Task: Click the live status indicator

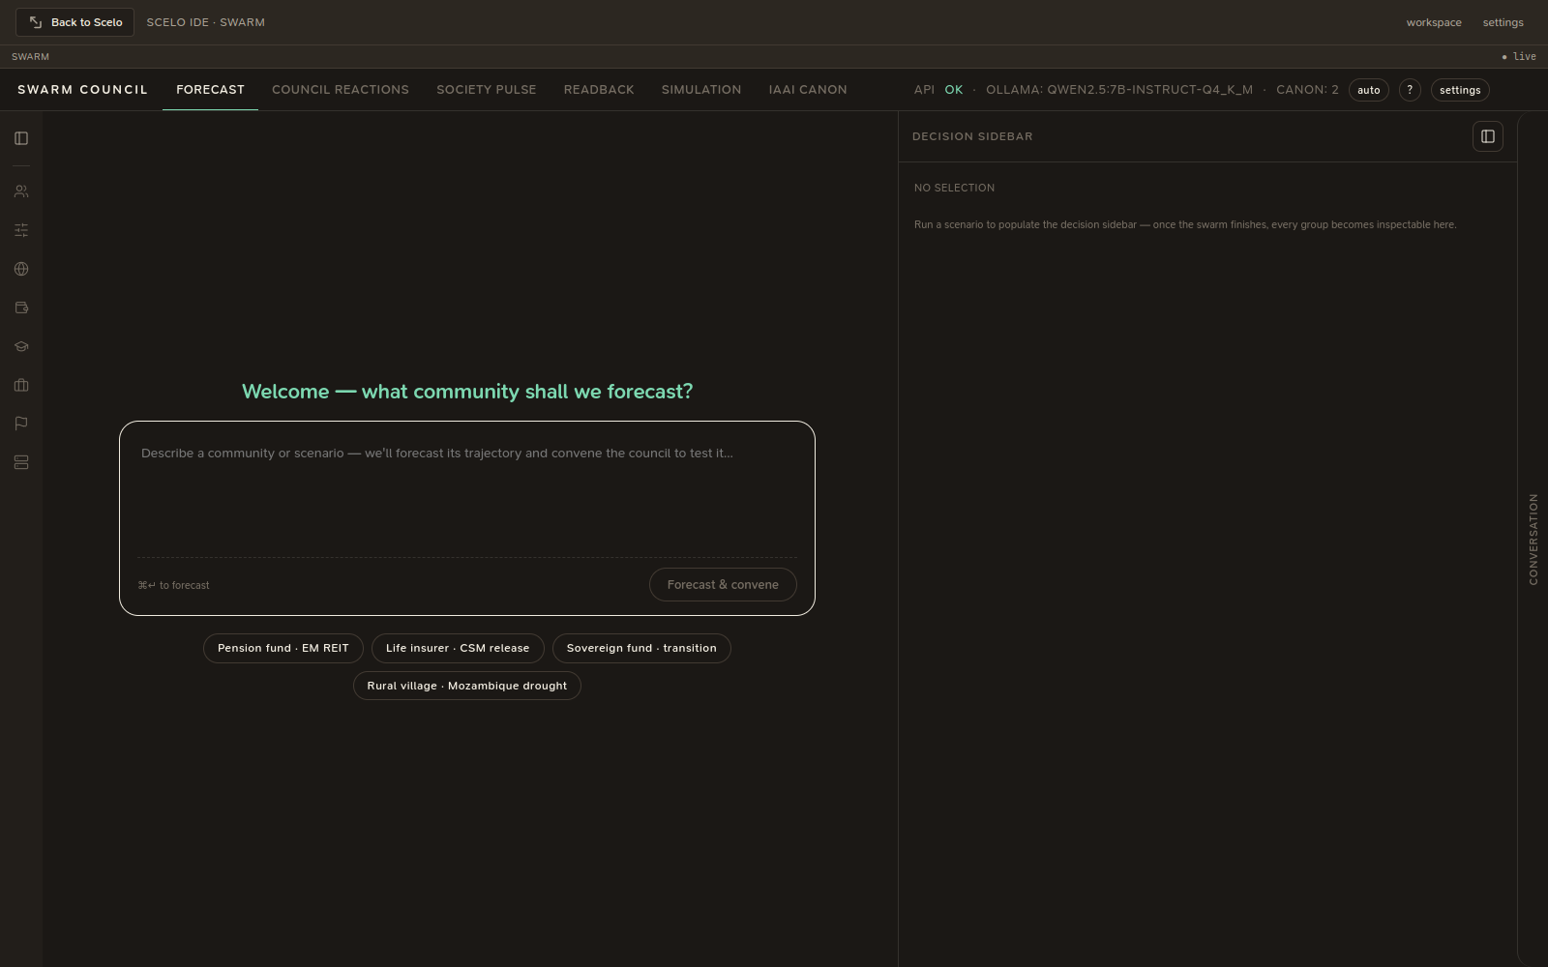Action: coord(1519,57)
